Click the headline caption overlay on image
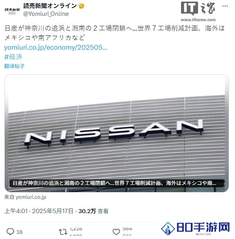The width and height of the screenshot is (235, 239). pyautogui.click(x=117, y=183)
